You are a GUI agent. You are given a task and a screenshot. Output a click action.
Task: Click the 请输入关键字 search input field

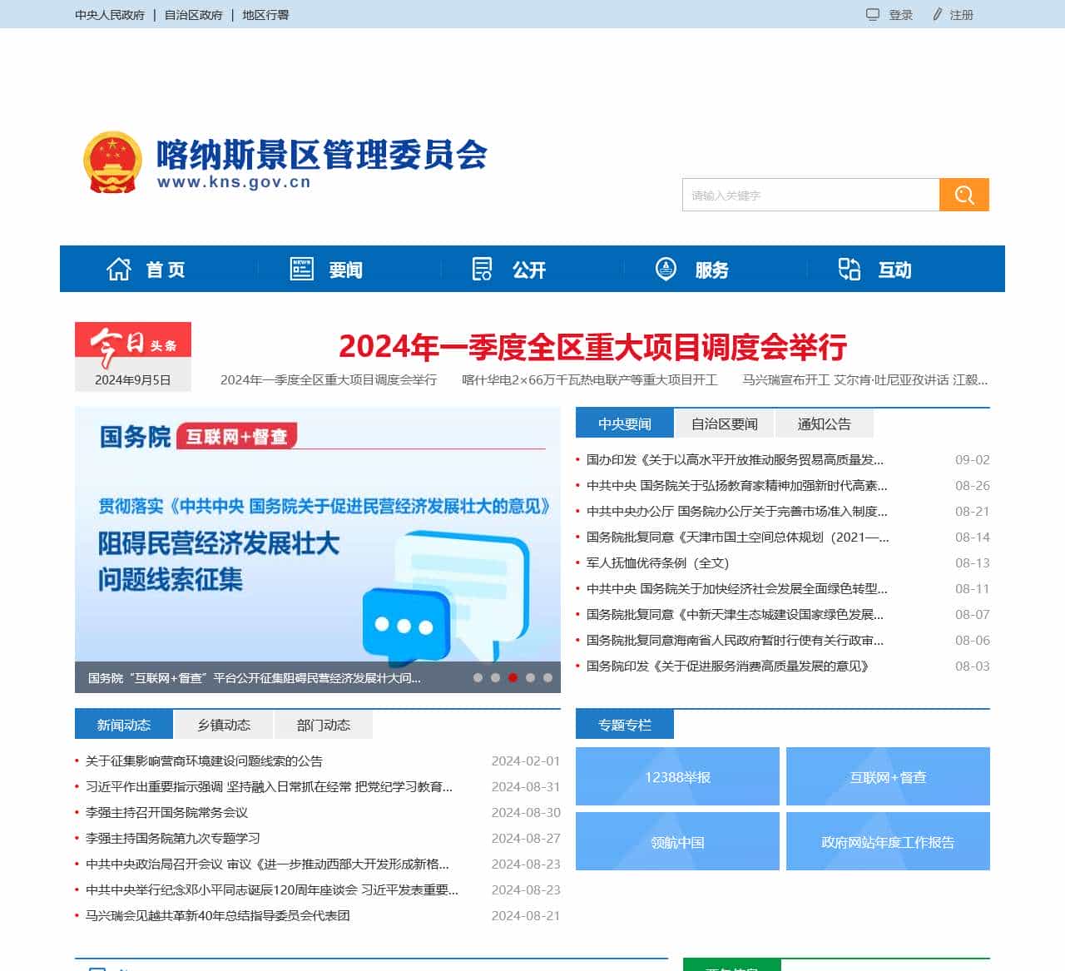coord(810,195)
